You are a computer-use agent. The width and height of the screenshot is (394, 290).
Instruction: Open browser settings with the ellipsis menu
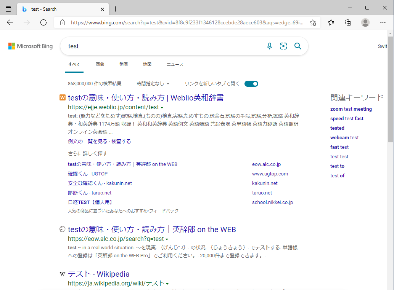[383, 22]
